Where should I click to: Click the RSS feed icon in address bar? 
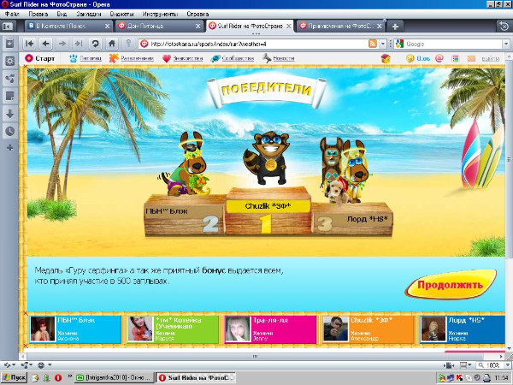click(x=372, y=43)
